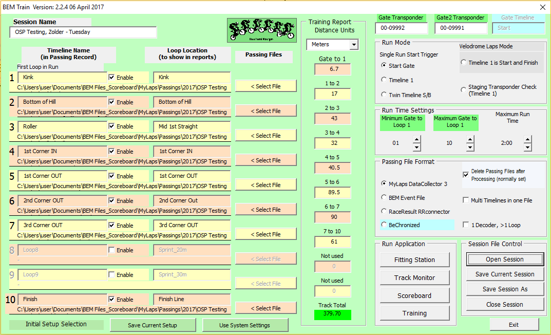
Task: Select passing file for Bottom of Hill
Action: coord(265,111)
